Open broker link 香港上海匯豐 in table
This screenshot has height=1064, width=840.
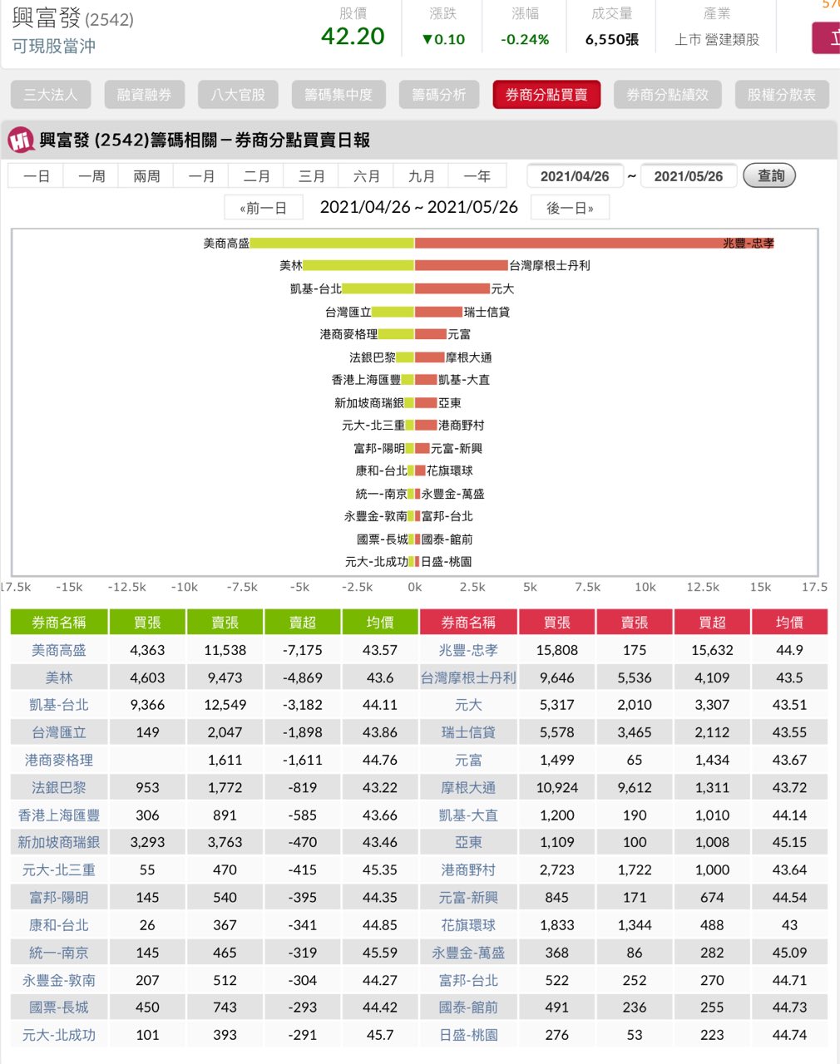pos(59,815)
